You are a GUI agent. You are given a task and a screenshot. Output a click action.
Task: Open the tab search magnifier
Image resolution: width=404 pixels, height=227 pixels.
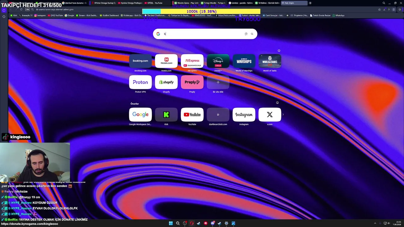(384, 3)
